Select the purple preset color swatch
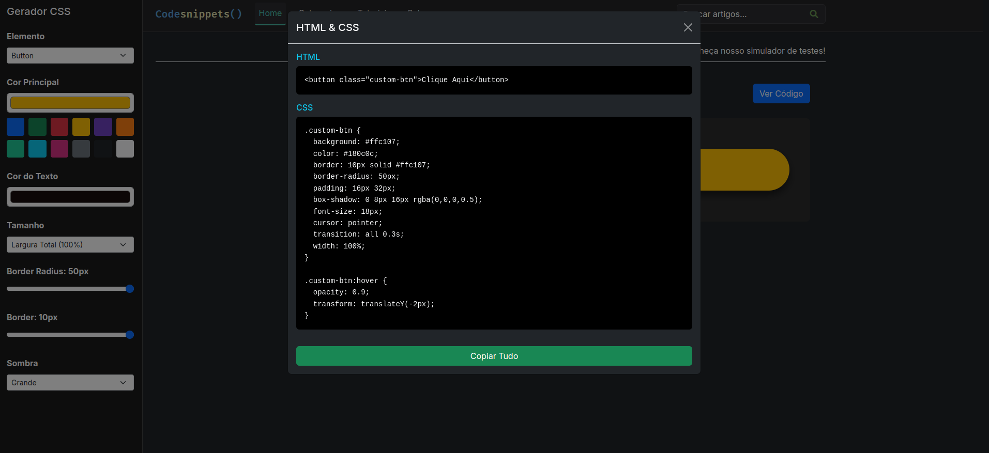 (x=103, y=127)
